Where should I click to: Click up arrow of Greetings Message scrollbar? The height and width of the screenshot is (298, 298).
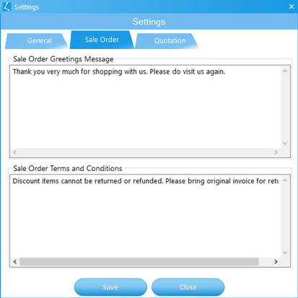click(x=285, y=71)
